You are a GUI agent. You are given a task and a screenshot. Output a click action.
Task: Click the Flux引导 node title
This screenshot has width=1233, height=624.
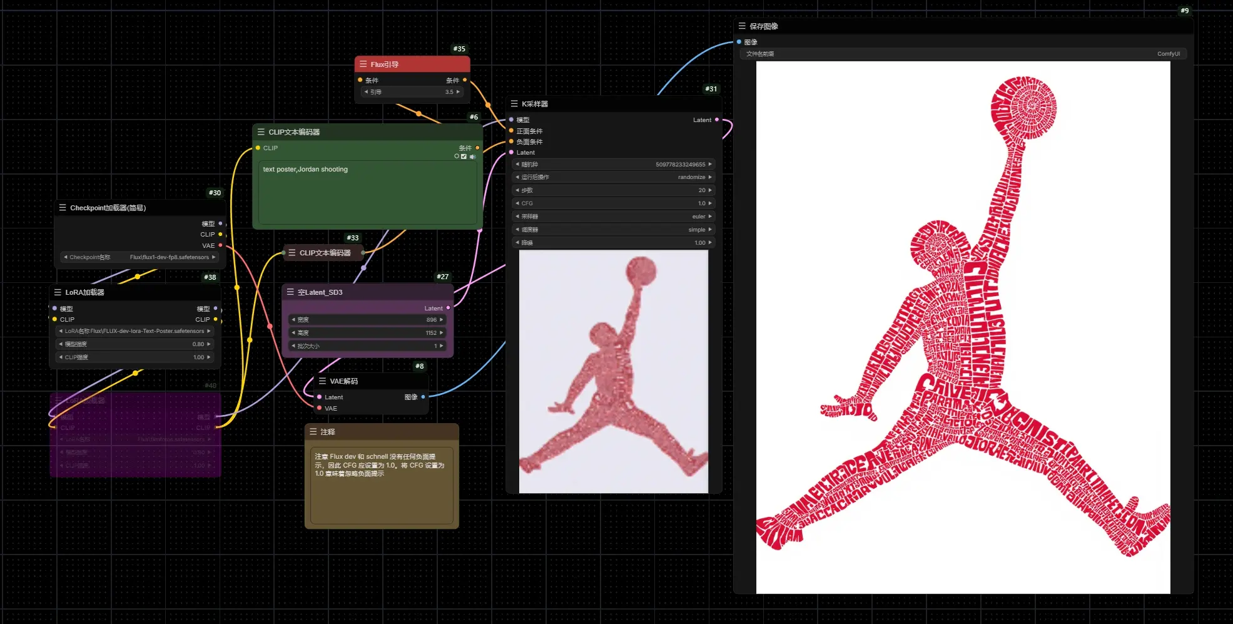[x=384, y=64]
